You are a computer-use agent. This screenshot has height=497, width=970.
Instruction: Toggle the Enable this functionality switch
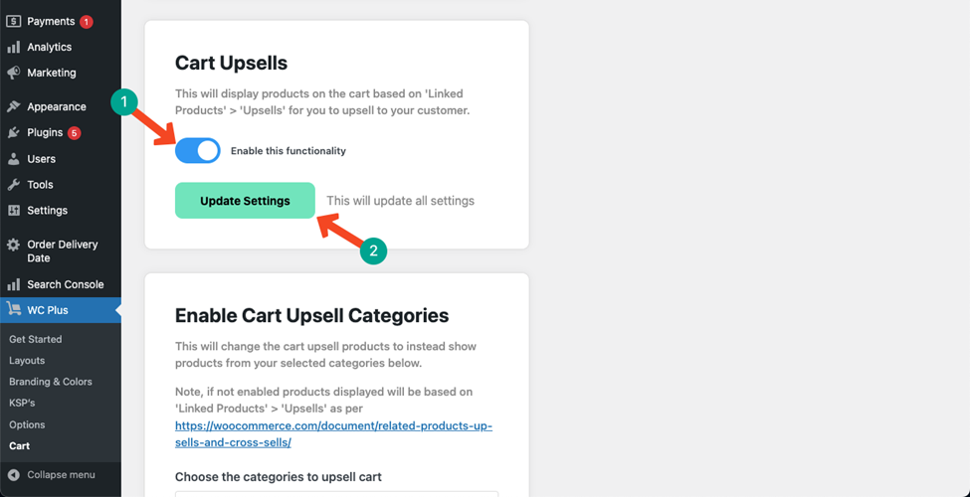click(x=197, y=151)
